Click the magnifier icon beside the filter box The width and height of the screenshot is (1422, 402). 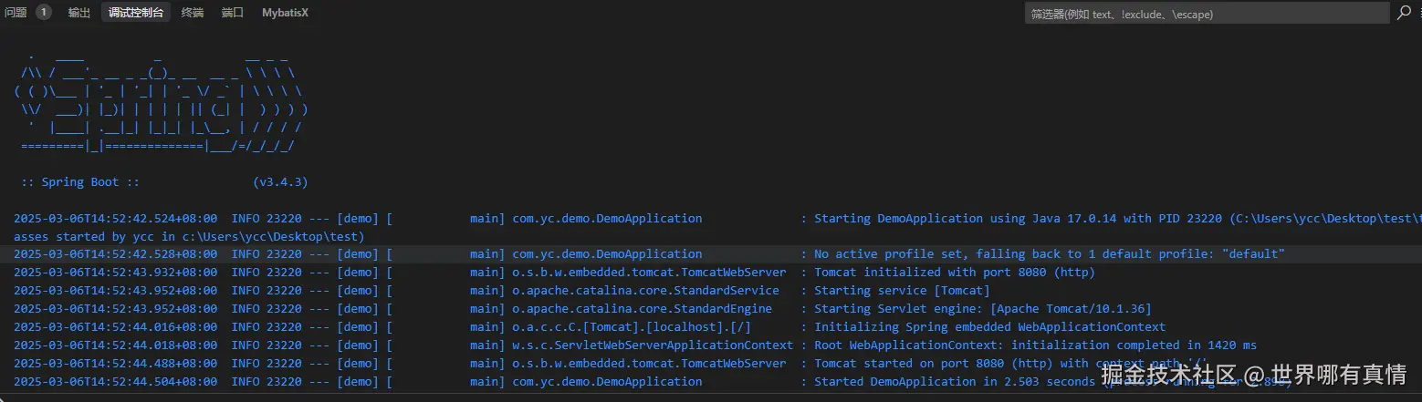tap(1405, 13)
